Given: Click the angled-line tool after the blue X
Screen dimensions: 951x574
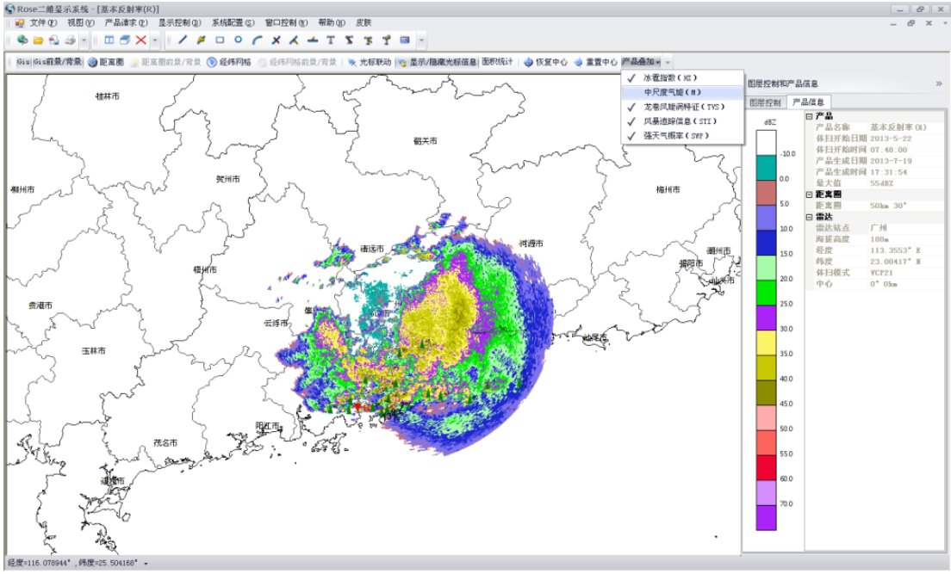Looking at the screenshot, I should [x=294, y=40].
